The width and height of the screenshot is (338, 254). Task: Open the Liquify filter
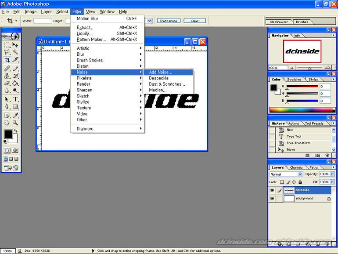[108, 33]
